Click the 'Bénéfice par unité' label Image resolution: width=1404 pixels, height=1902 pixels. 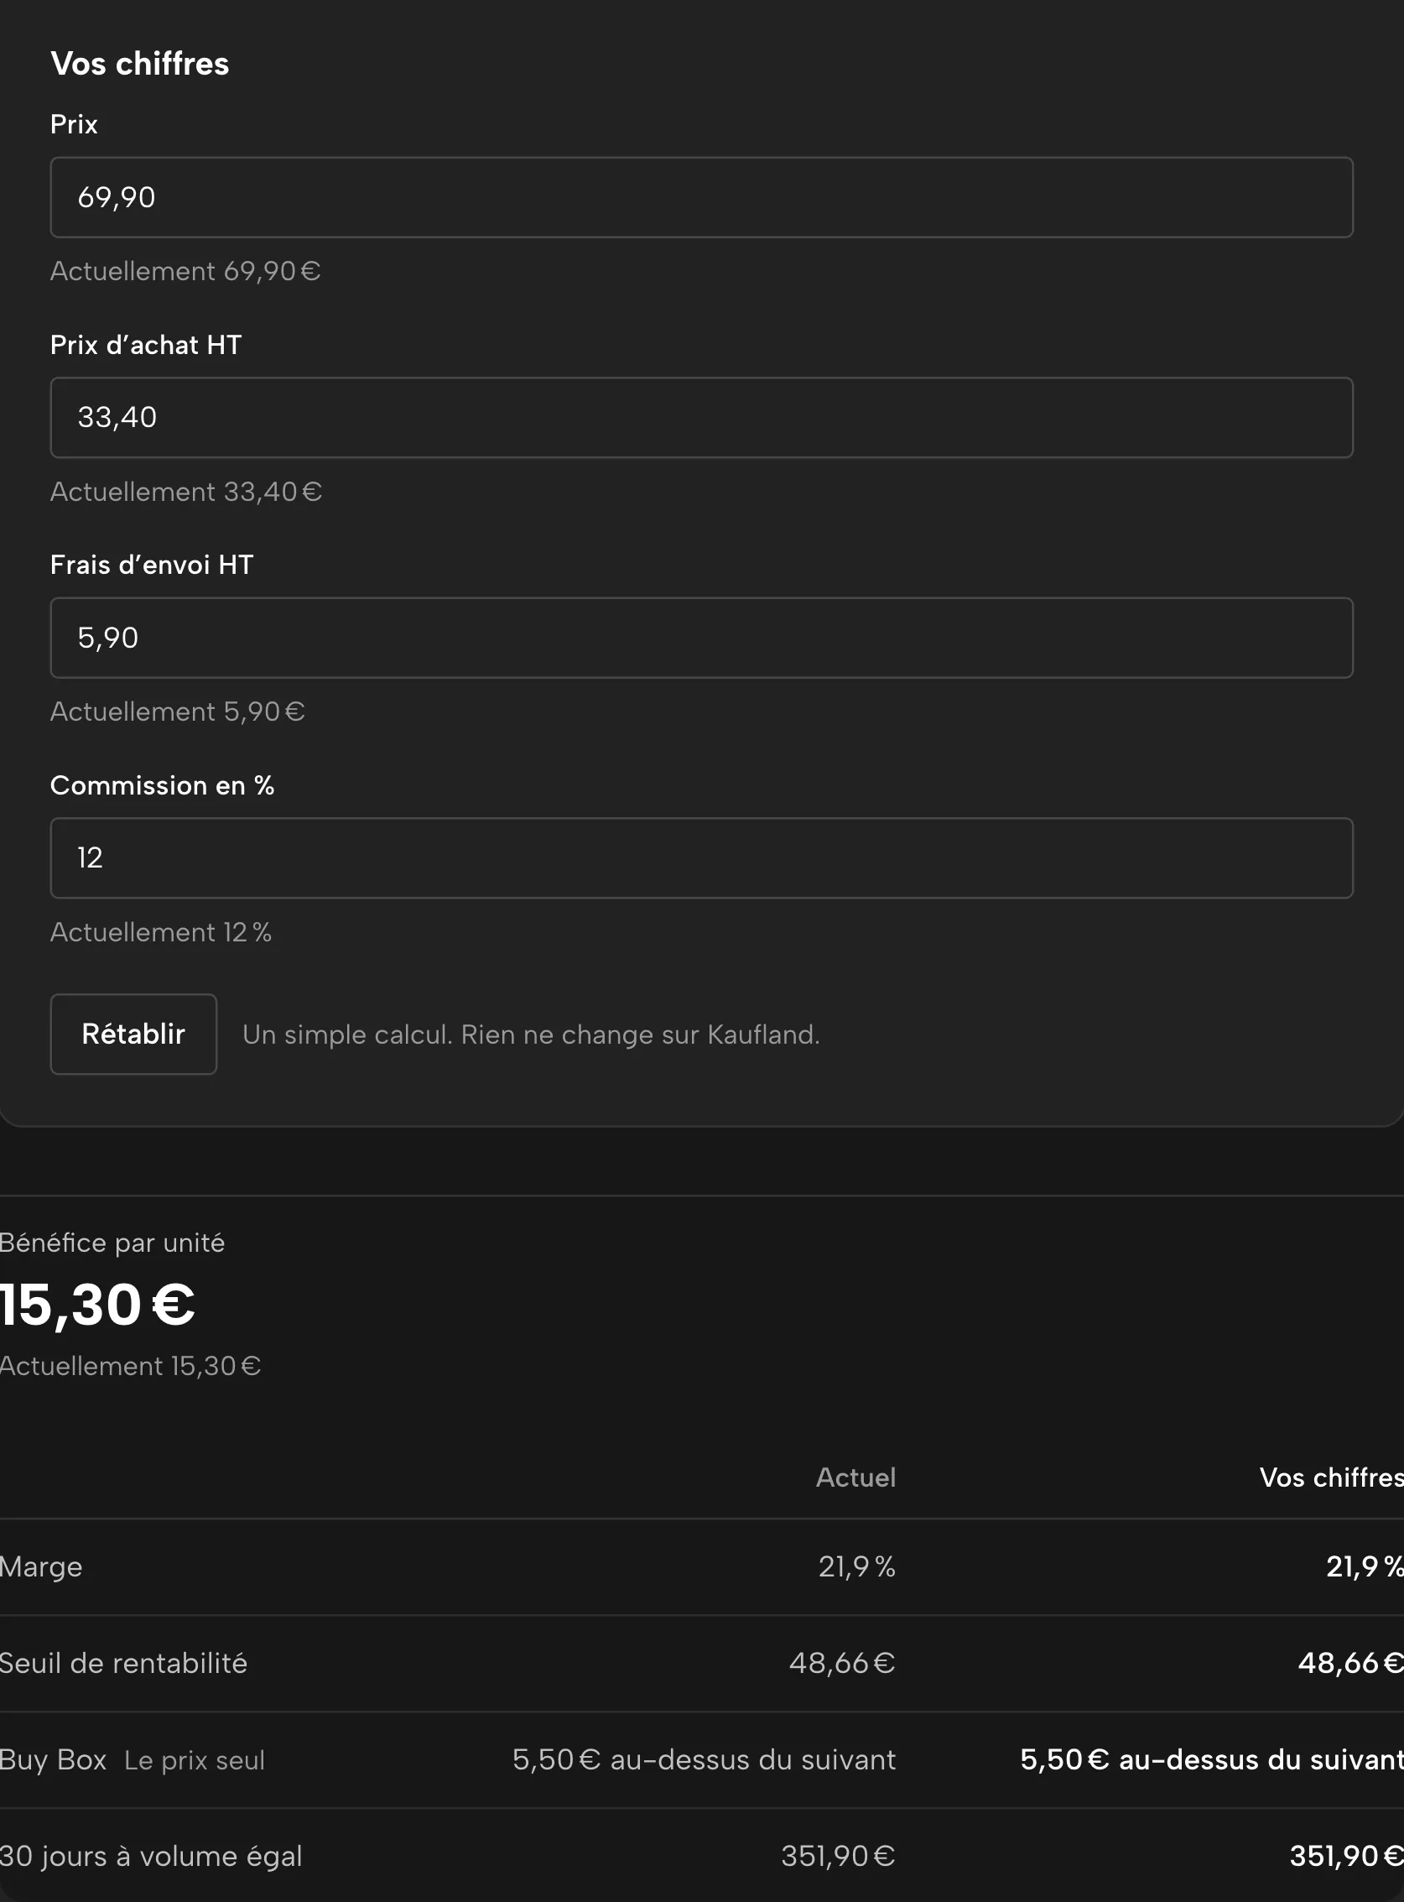tap(112, 1243)
